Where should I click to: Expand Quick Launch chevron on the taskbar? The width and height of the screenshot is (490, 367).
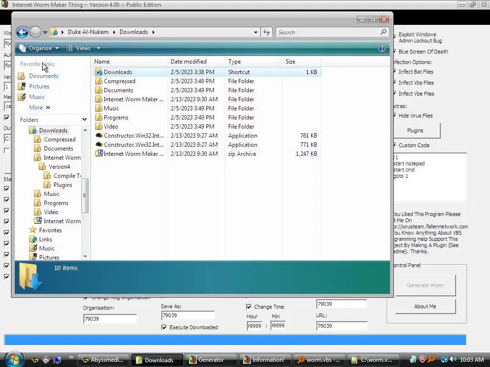[x=71, y=357]
